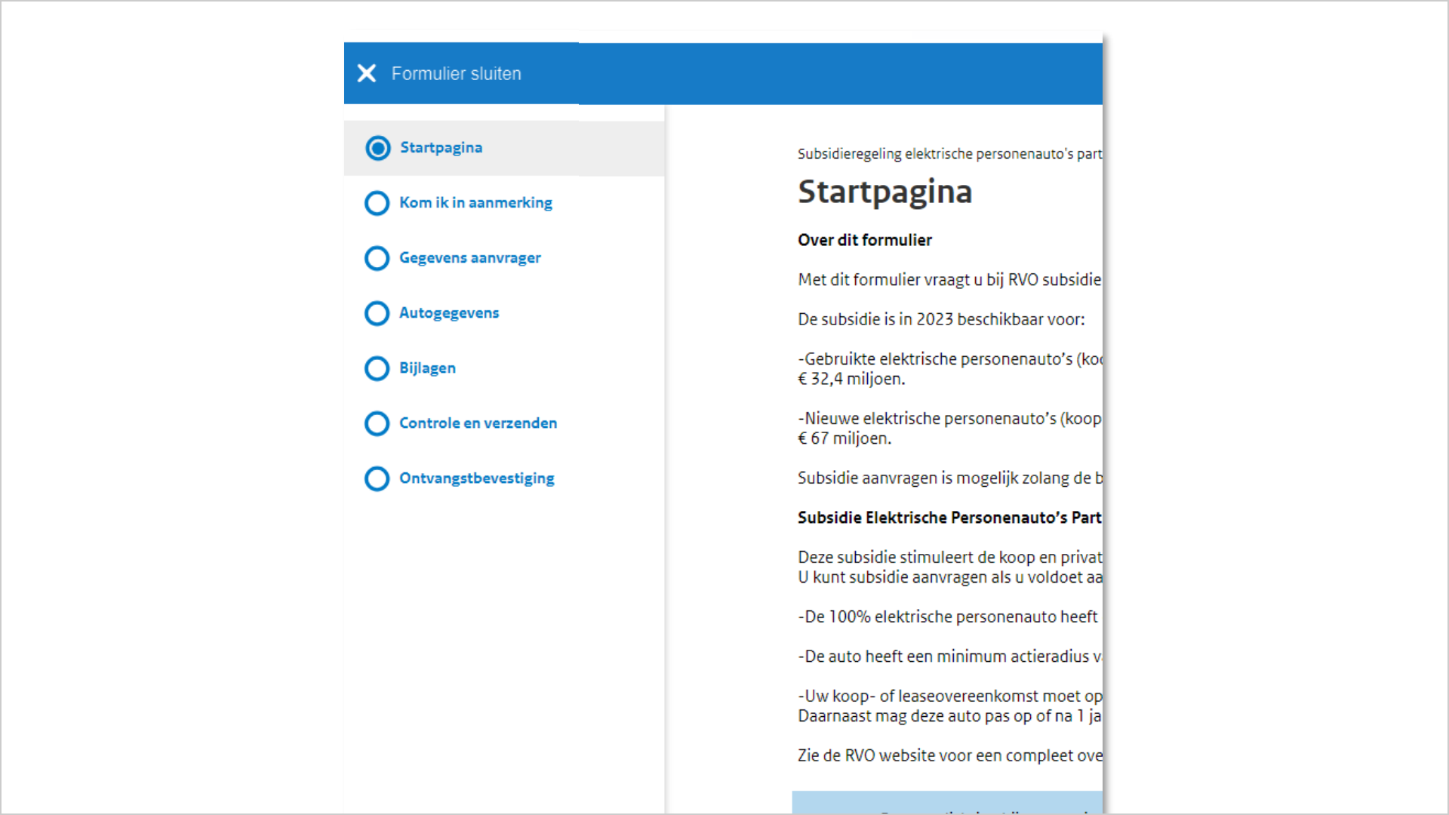Click the Ontvangstbevestiging step circle icon

pyautogui.click(x=377, y=478)
